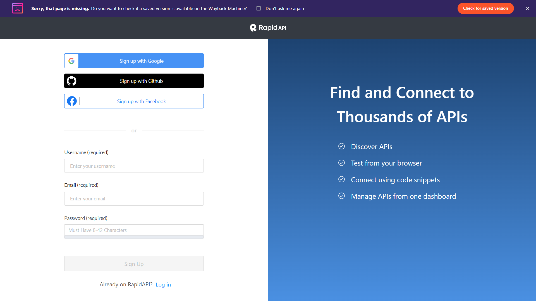This screenshot has height=301, width=536.
Task: Tick the Don't ask me again checkbox
Action: [x=259, y=8]
